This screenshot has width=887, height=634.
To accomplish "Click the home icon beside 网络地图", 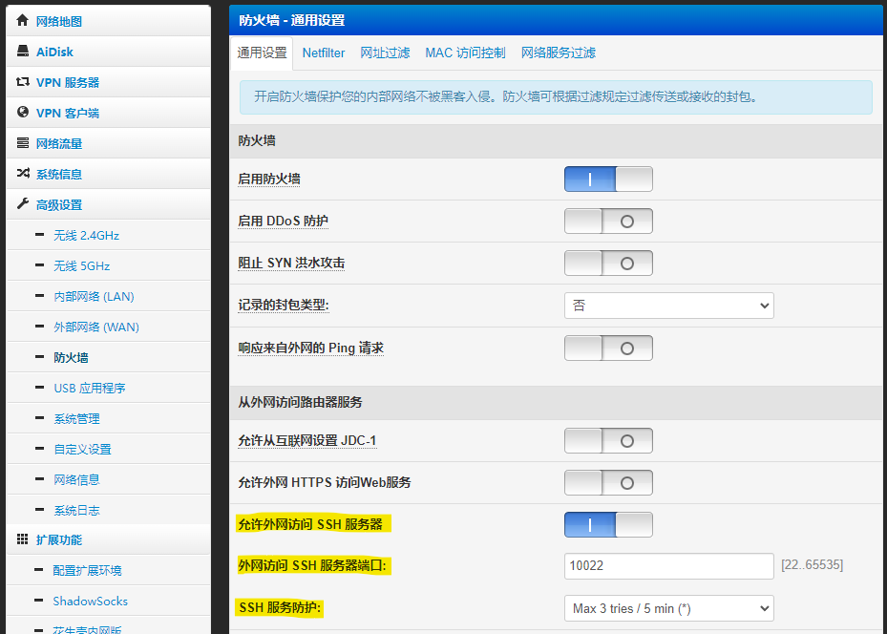I will tap(23, 20).
